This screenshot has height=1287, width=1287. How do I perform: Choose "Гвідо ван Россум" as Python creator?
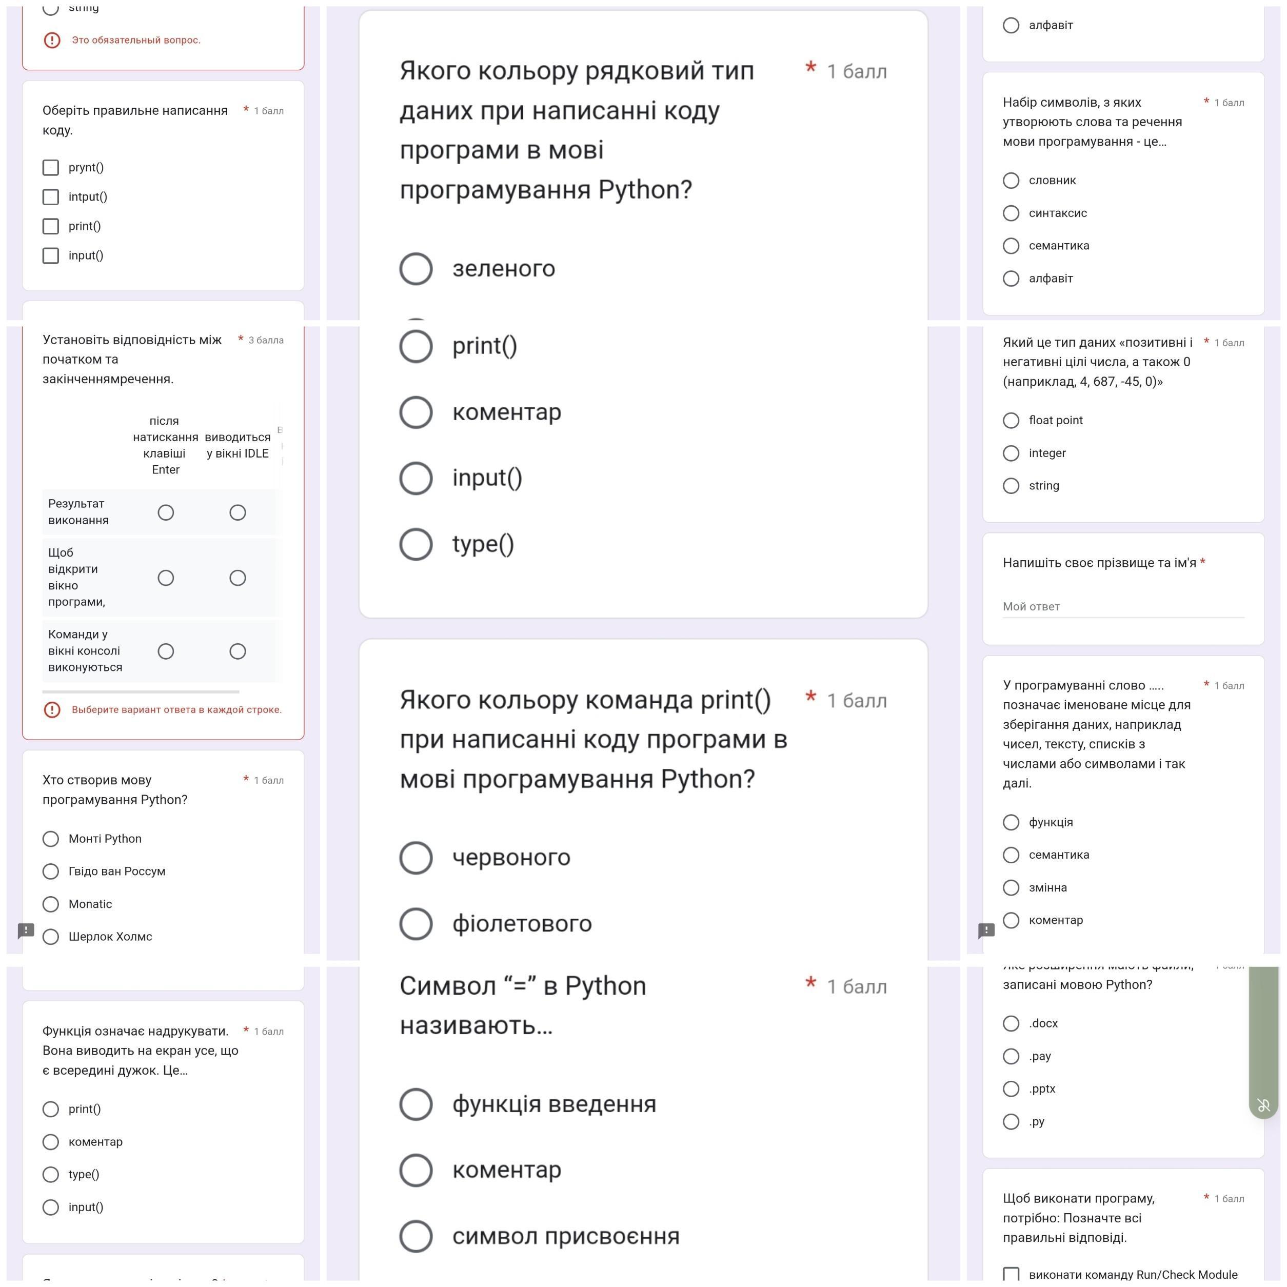[x=51, y=872]
